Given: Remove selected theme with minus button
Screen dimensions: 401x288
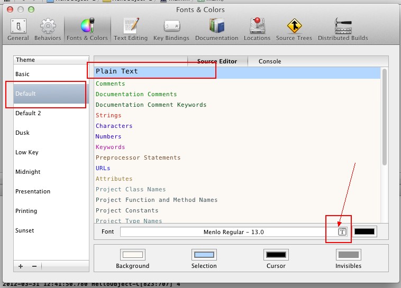Looking at the screenshot, I should point(34,266).
